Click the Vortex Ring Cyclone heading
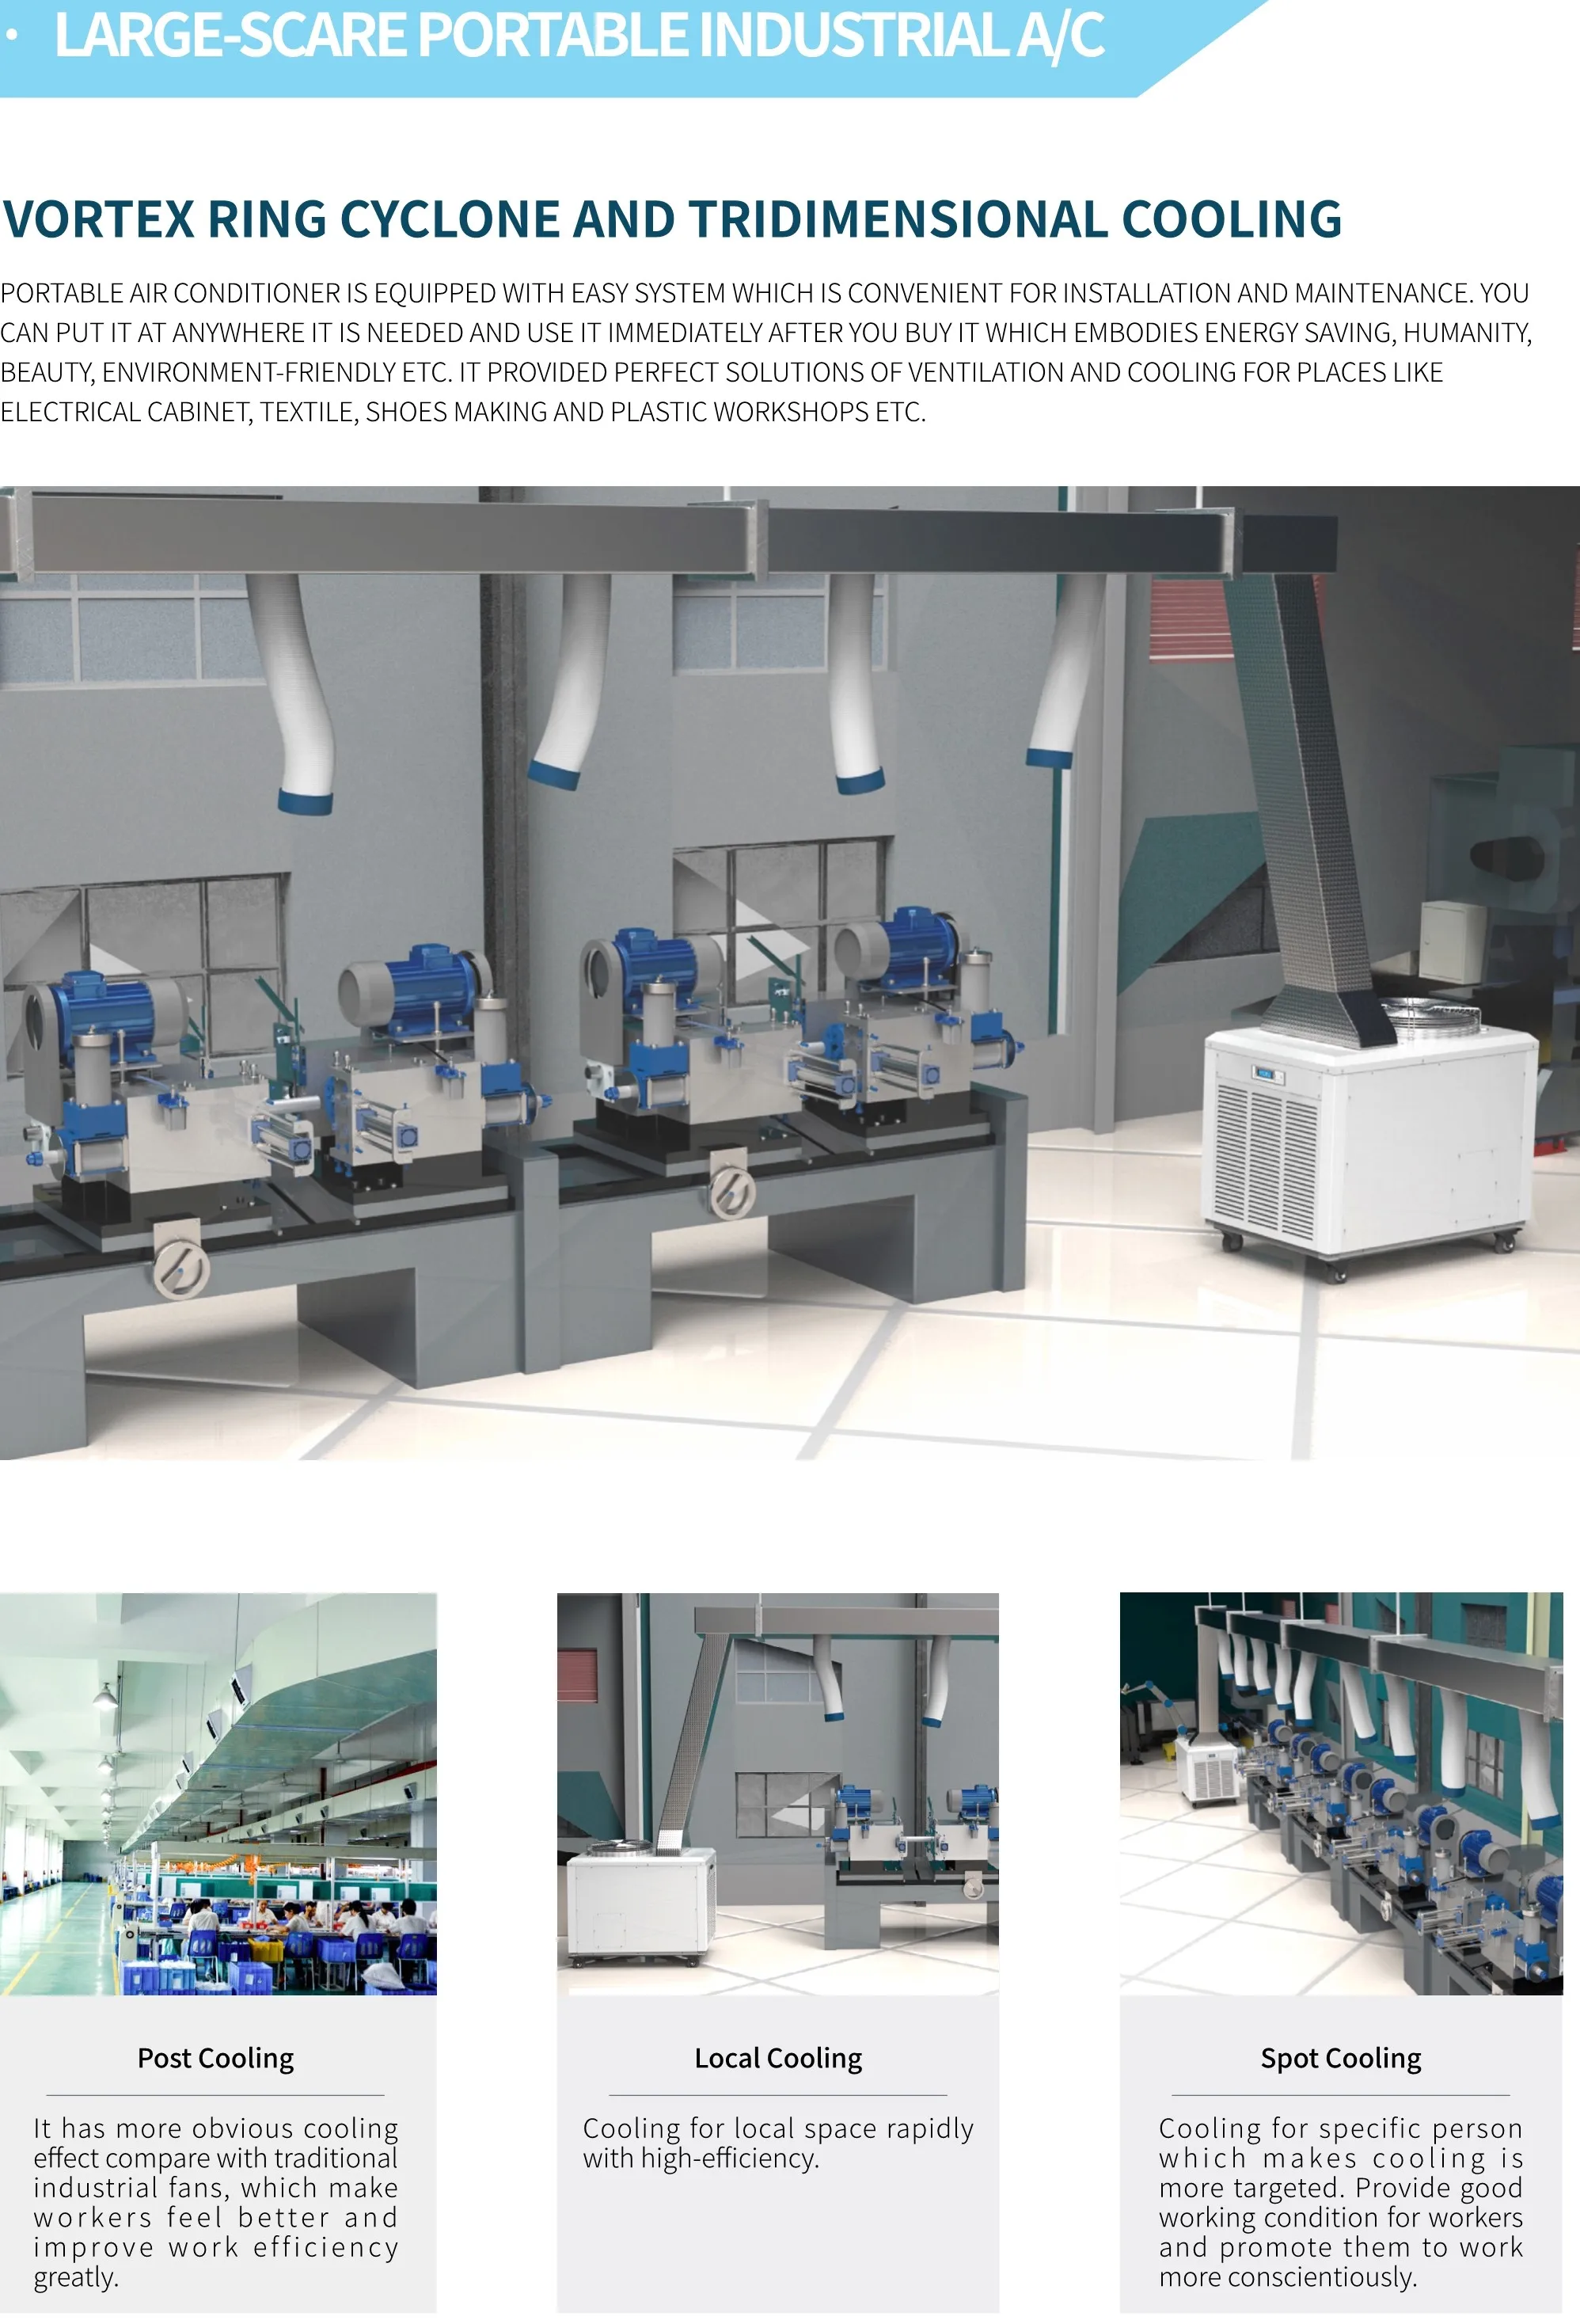The image size is (1580, 2324). click(671, 219)
